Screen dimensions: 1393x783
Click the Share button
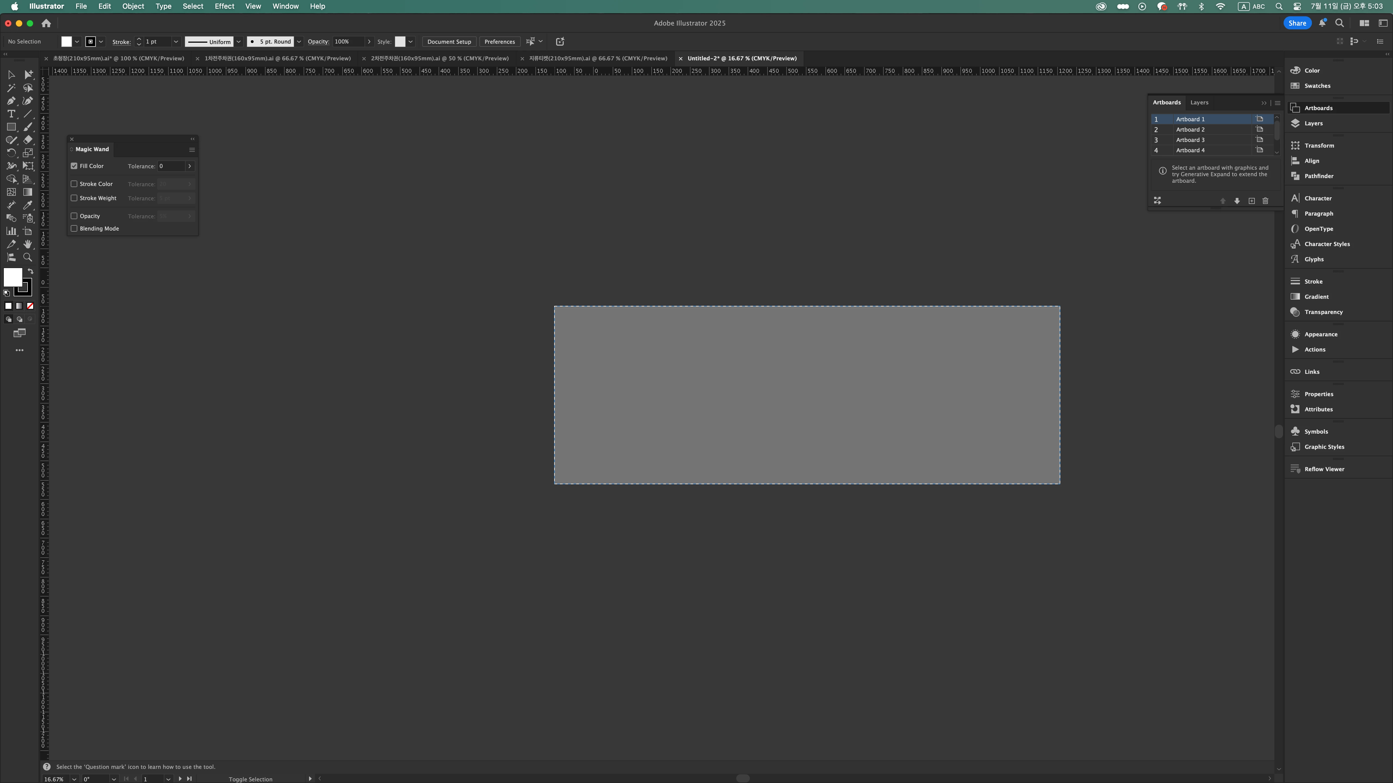coord(1297,23)
